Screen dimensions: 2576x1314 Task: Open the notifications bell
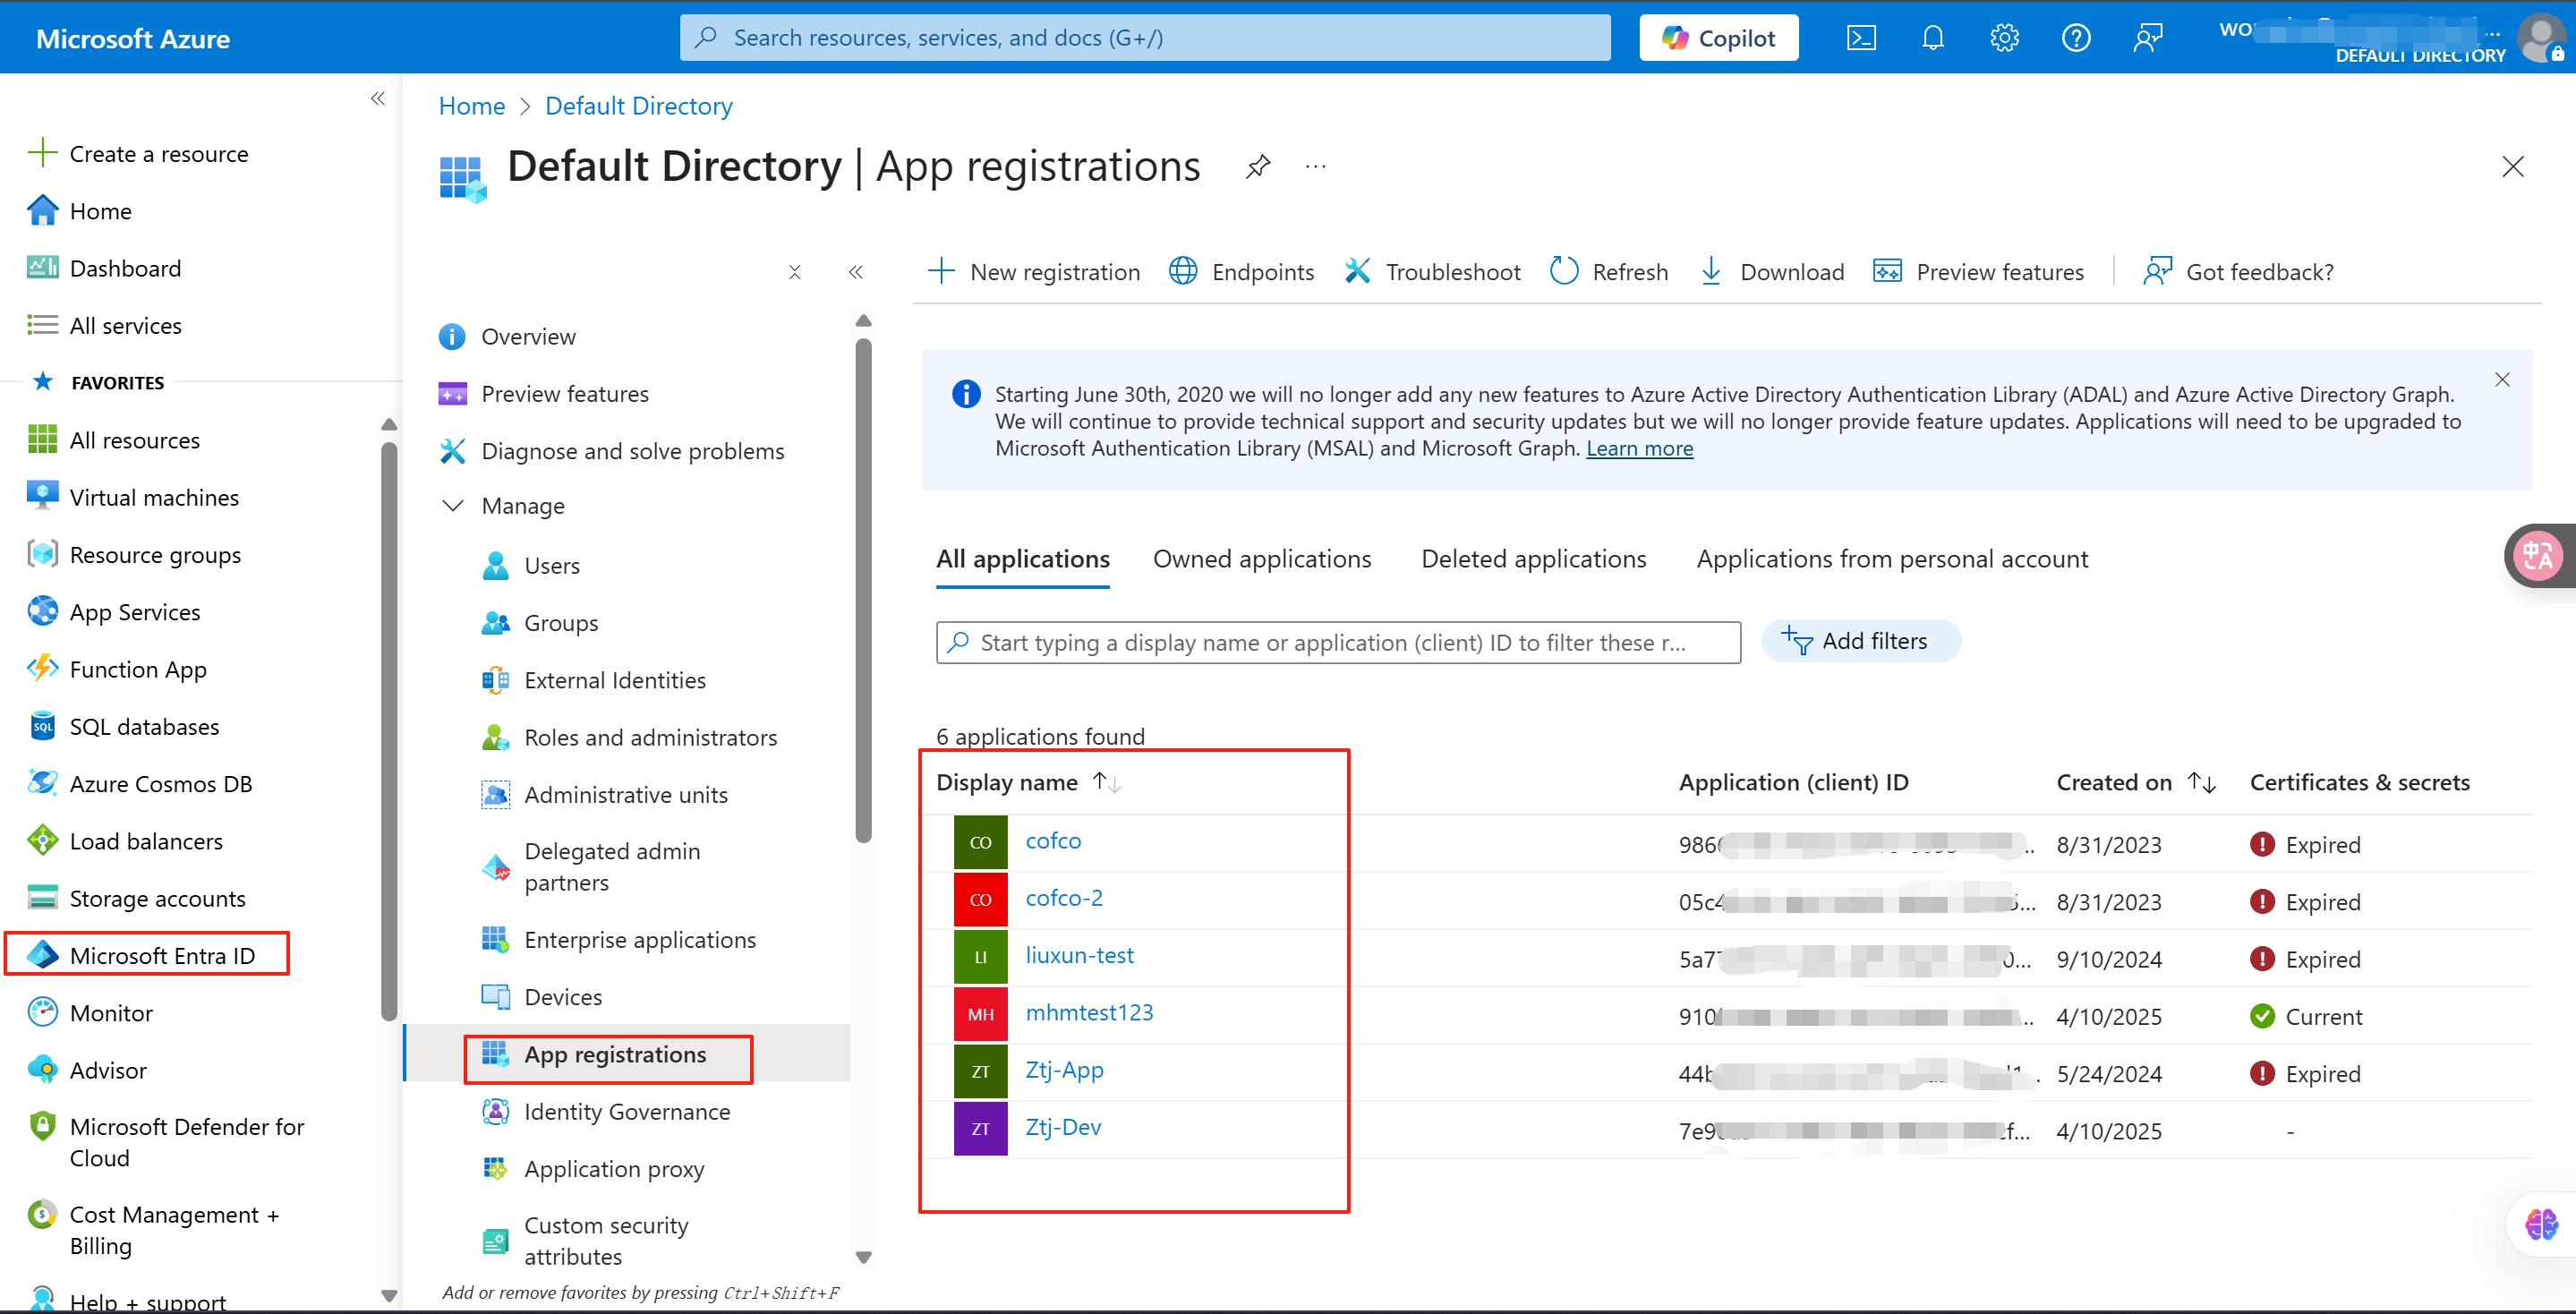(x=1933, y=38)
